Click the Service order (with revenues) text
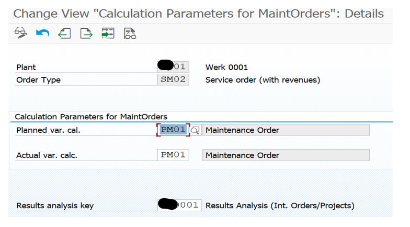 (x=263, y=80)
